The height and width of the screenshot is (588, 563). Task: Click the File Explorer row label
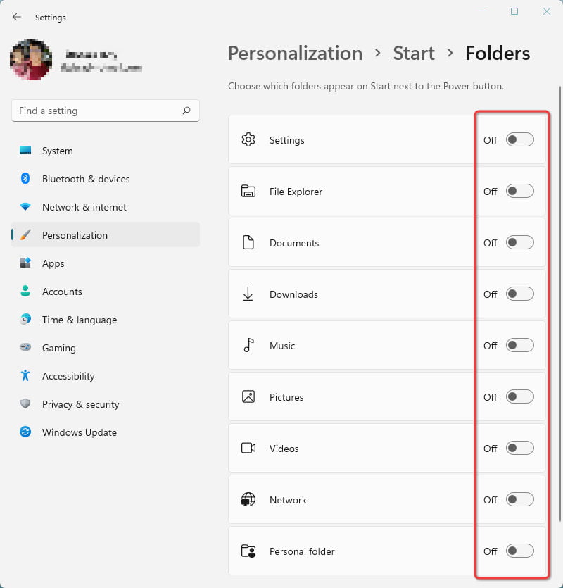(x=296, y=192)
